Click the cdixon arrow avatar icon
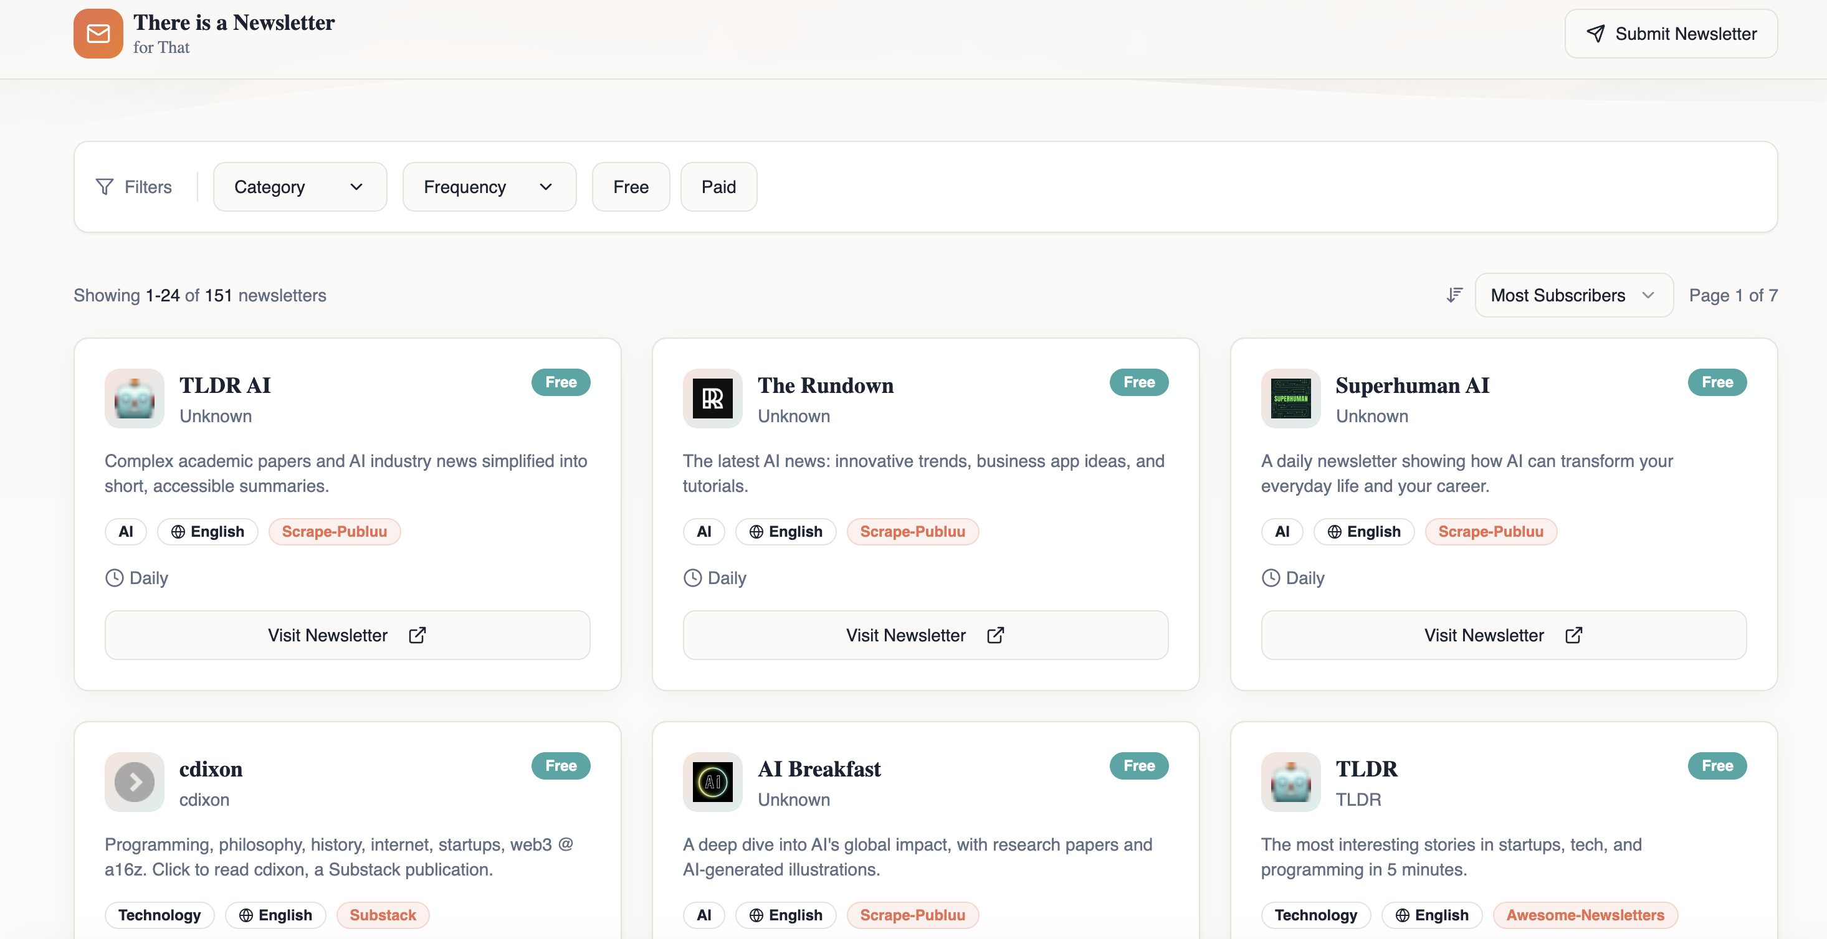 click(x=134, y=781)
